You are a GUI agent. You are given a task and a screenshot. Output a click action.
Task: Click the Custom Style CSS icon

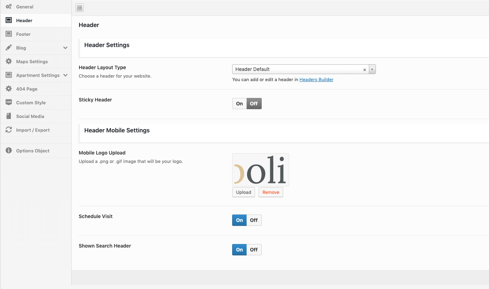click(9, 103)
